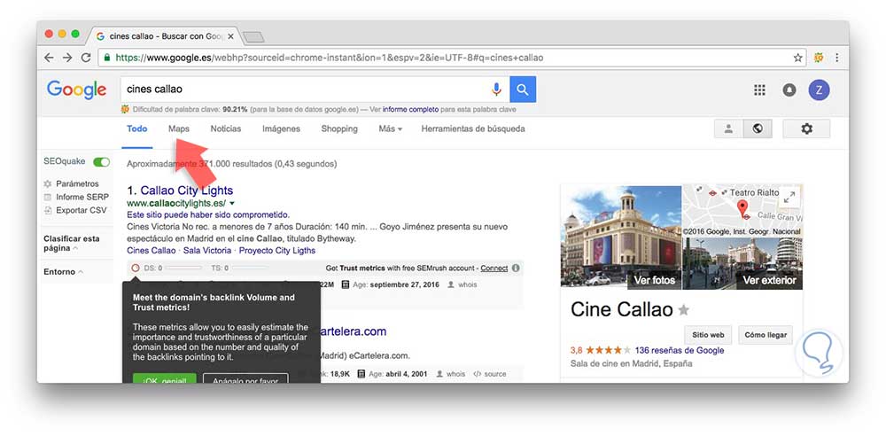Image resolution: width=886 pixels, height=436 pixels.
Task: Click Este sitio puede haber sido comprometido
Action: click(x=208, y=214)
